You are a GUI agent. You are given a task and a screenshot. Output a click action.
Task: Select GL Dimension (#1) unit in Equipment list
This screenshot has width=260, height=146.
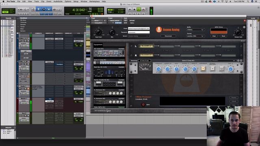coord(109,92)
